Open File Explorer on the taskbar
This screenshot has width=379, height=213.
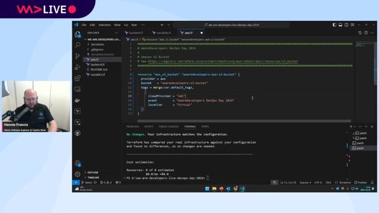point(214,189)
